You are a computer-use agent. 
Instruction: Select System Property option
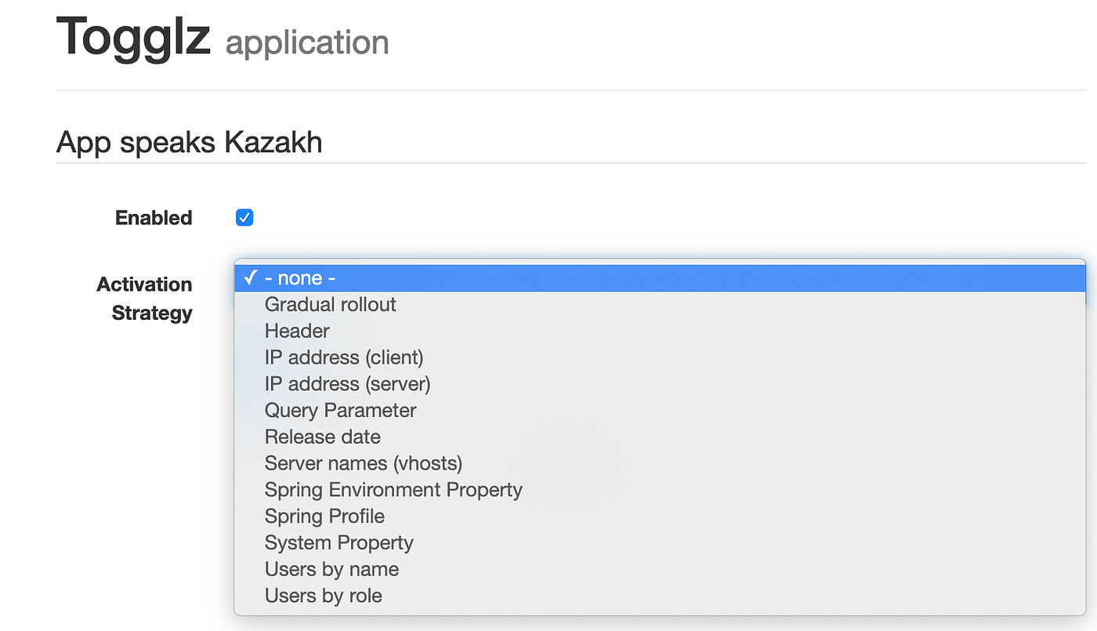[x=660, y=542]
